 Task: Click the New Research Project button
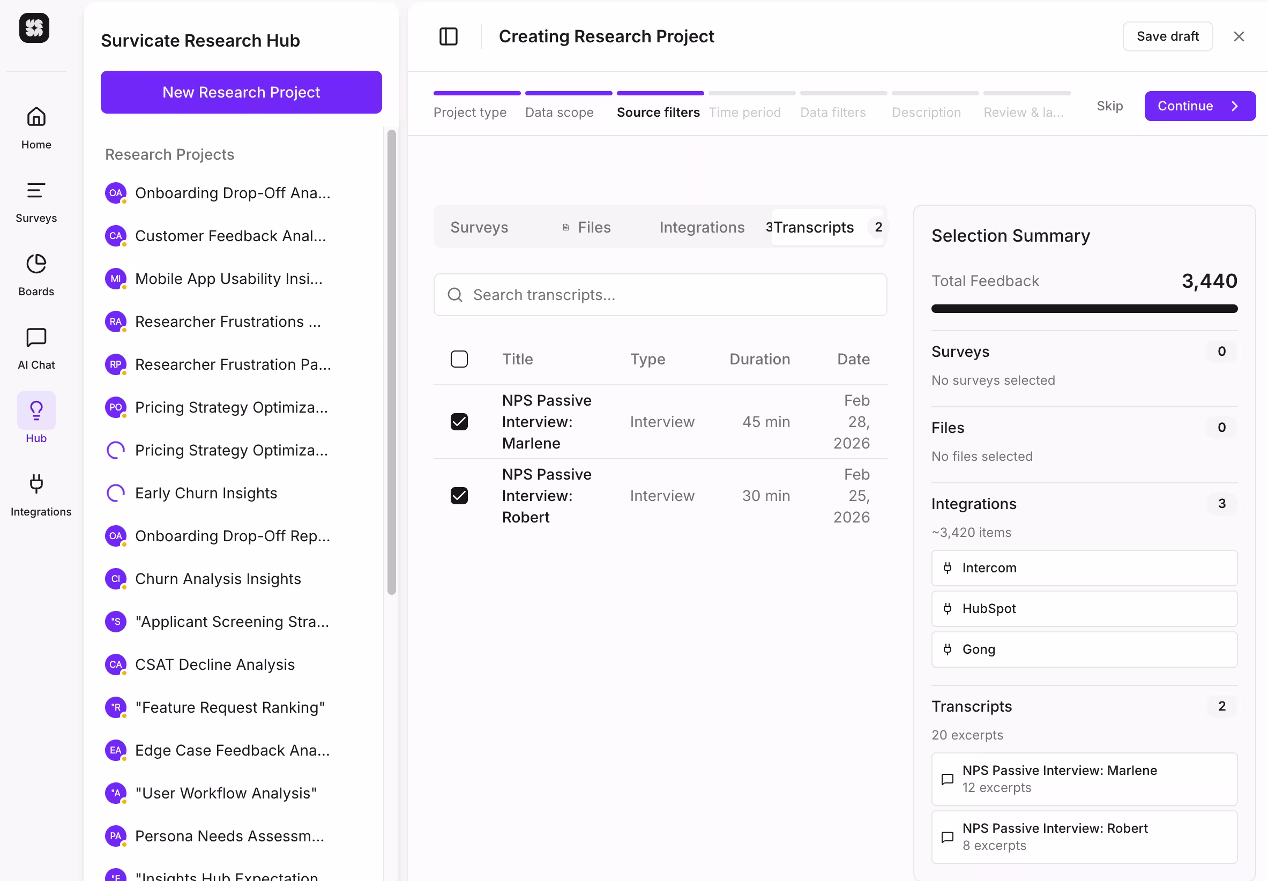[x=241, y=92]
